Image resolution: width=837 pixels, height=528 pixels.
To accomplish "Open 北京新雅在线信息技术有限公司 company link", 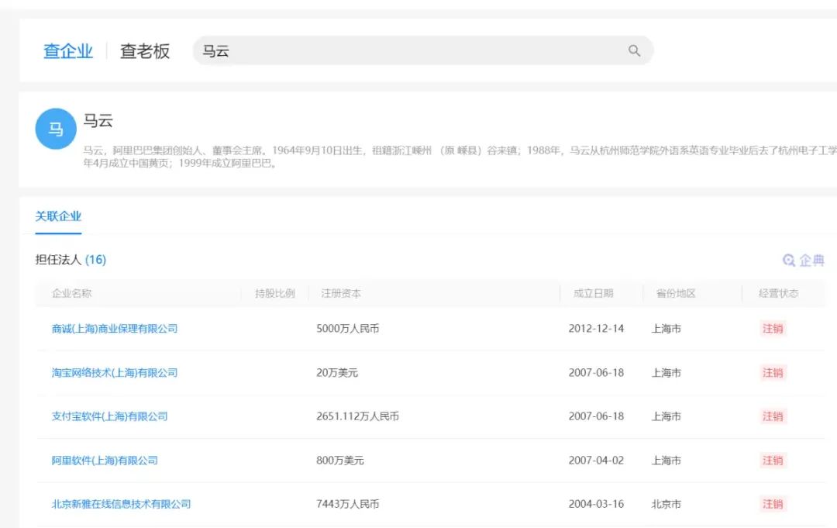I will [121, 504].
